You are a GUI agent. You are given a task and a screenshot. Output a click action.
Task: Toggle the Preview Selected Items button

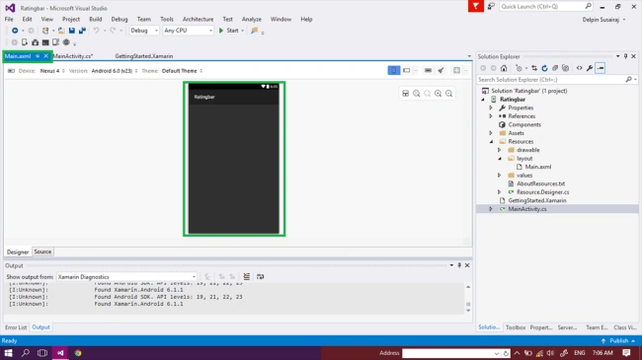coord(601,68)
